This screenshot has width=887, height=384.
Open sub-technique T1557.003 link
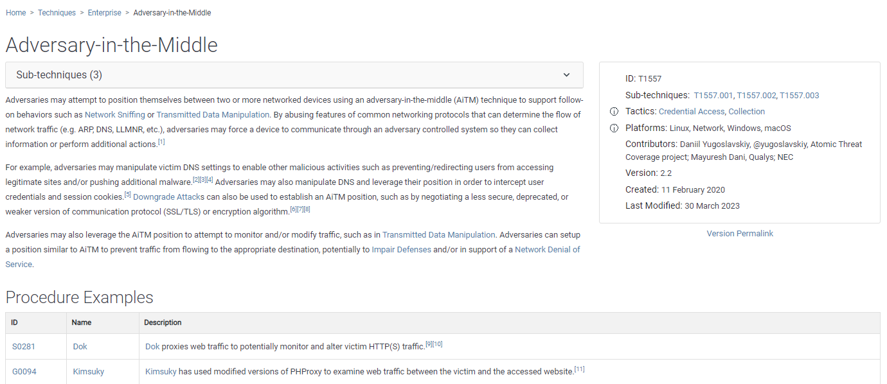pos(800,96)
